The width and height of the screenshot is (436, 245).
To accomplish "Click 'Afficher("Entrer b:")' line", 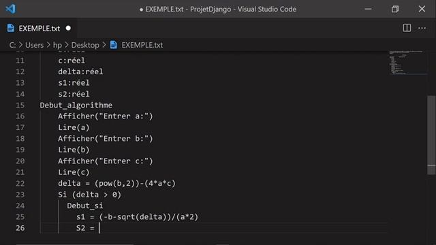I will point(106,139).
